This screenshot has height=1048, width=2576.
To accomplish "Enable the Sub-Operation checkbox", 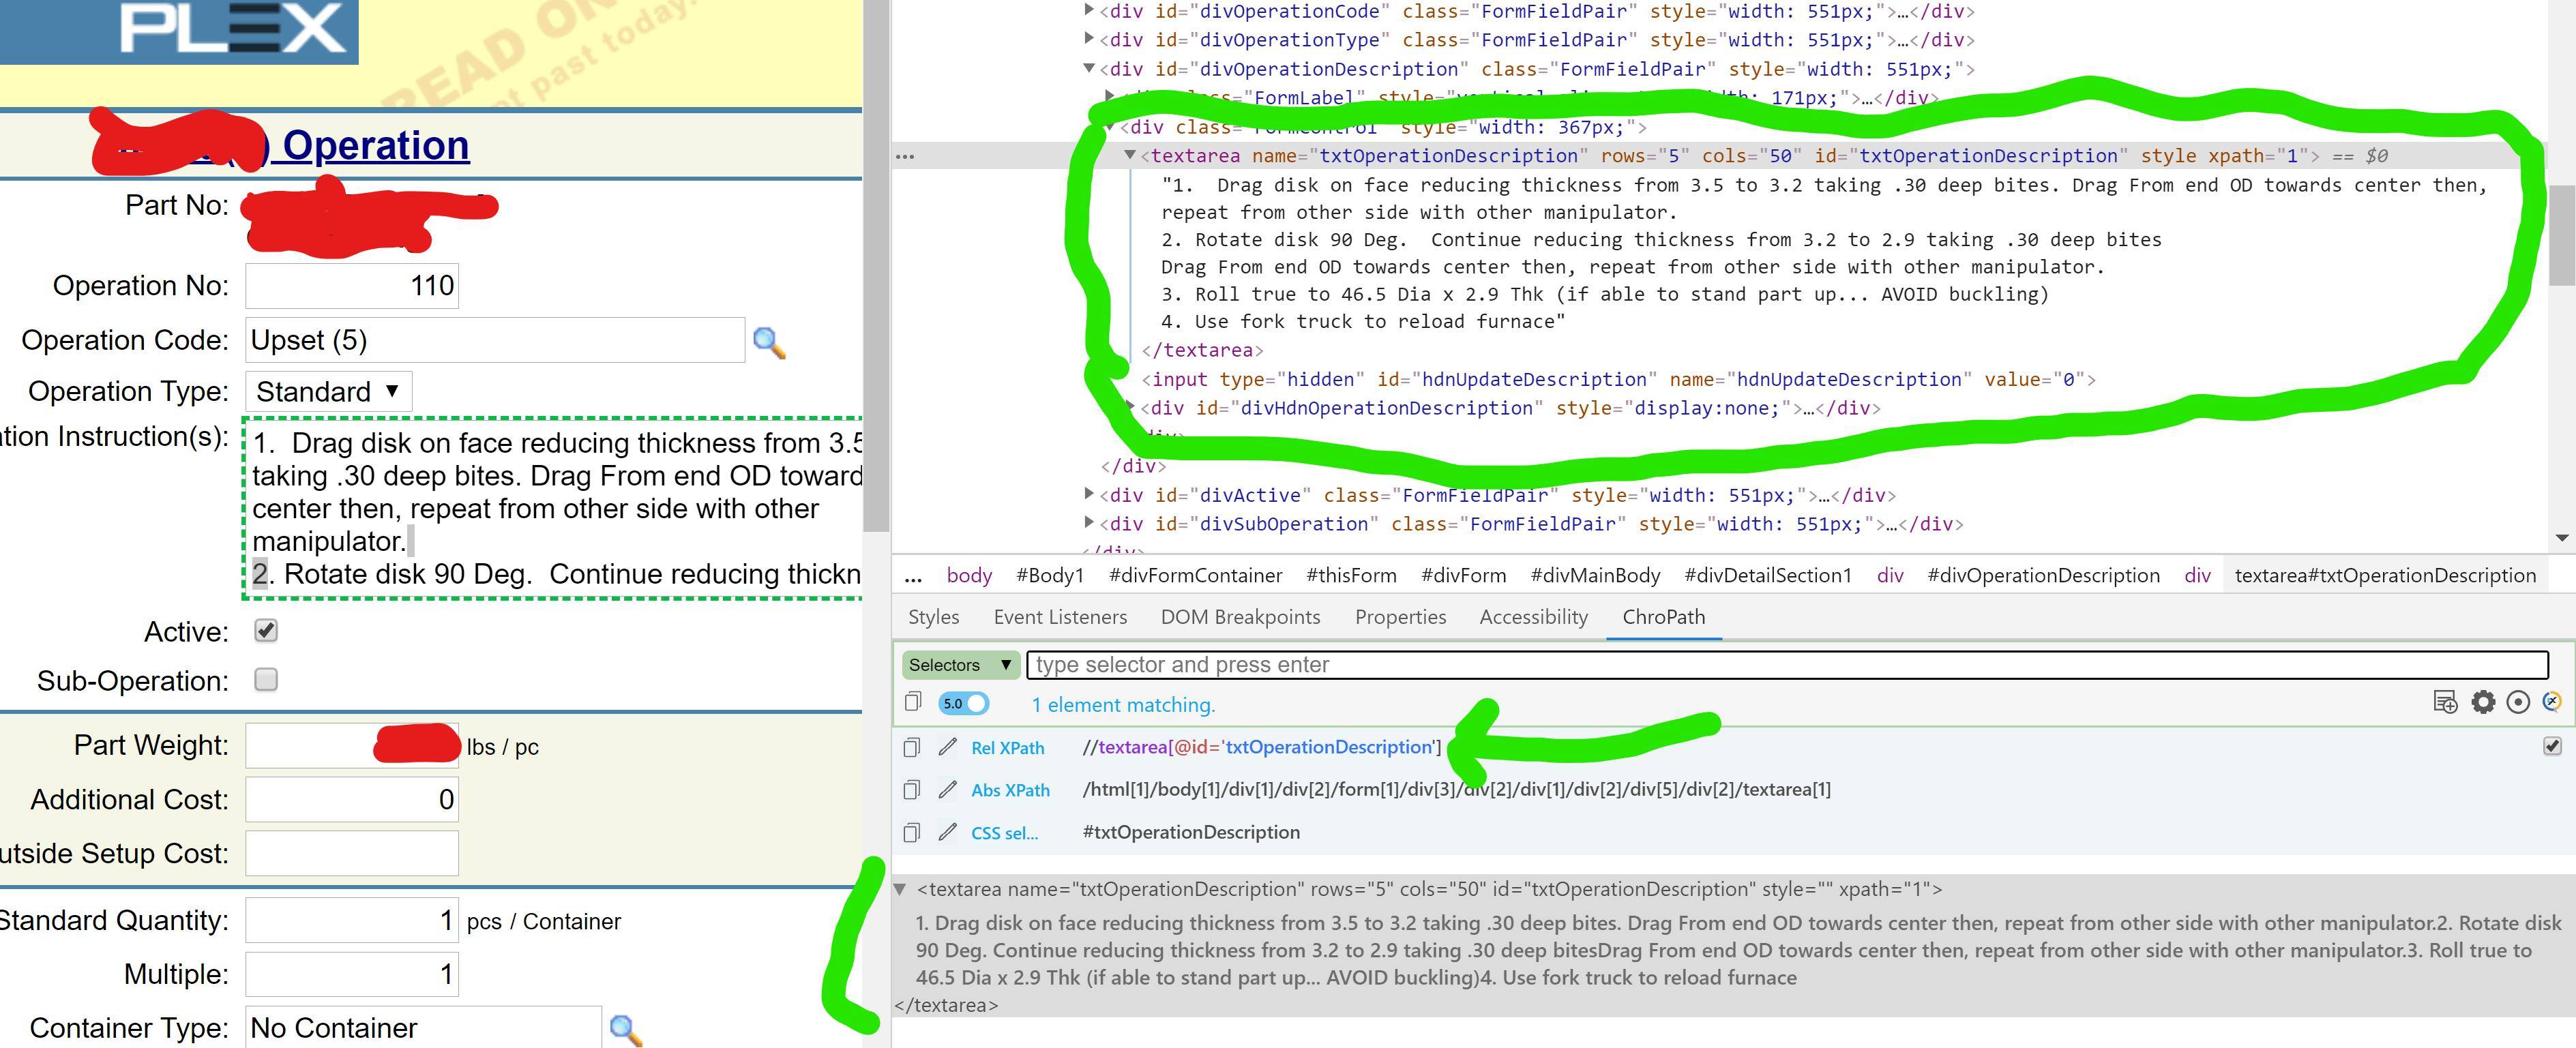I will coord(265,680).
